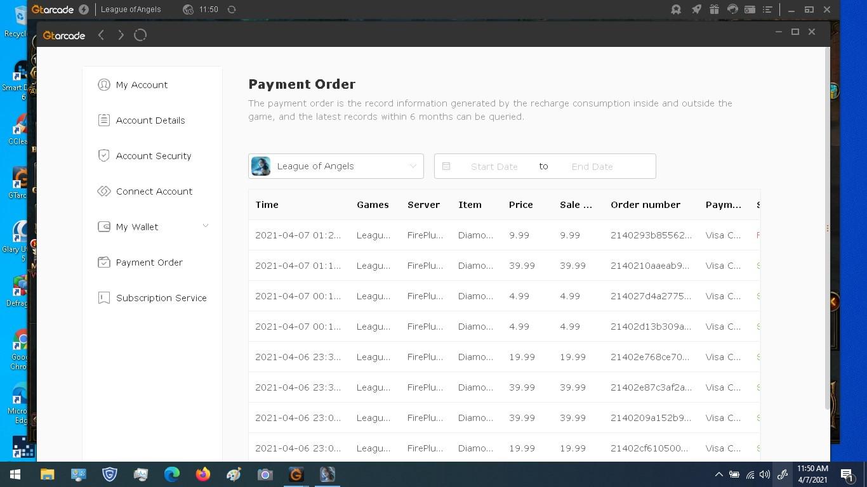Click the Start Date field

click(494, 166)
